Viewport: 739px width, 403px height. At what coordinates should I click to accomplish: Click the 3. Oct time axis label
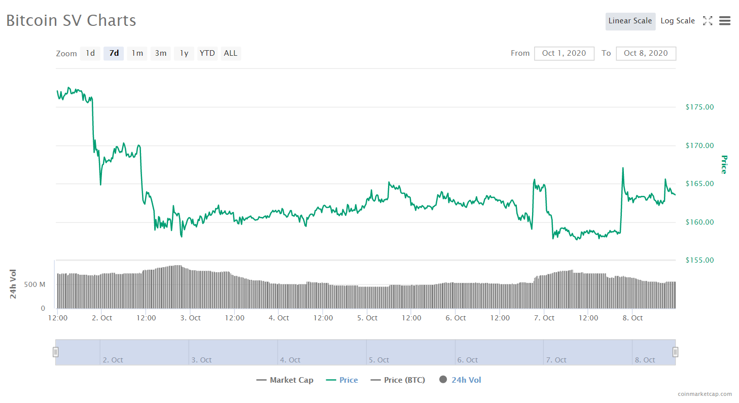pyautogui.click(x=190, y=318)
